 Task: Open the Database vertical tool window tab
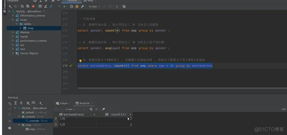[x=4, y=7]
